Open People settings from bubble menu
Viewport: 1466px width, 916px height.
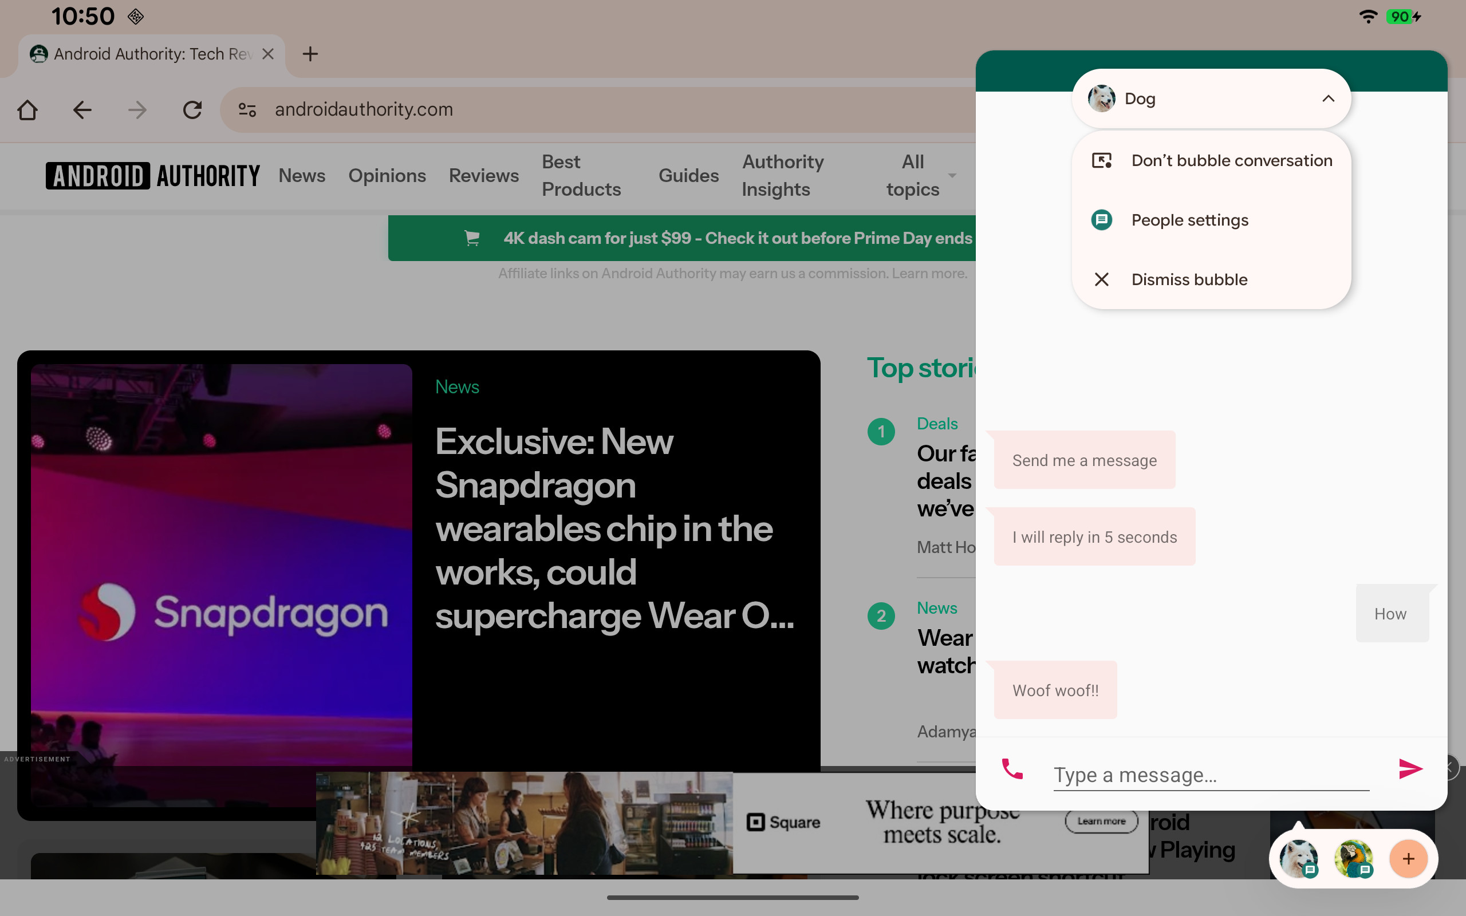(x=1190, y=220)
